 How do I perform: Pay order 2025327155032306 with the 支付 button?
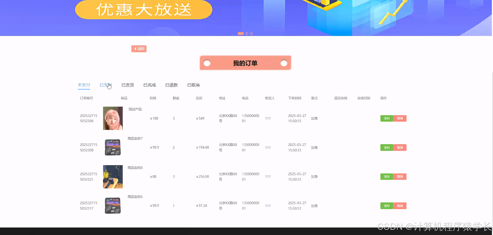387,118
